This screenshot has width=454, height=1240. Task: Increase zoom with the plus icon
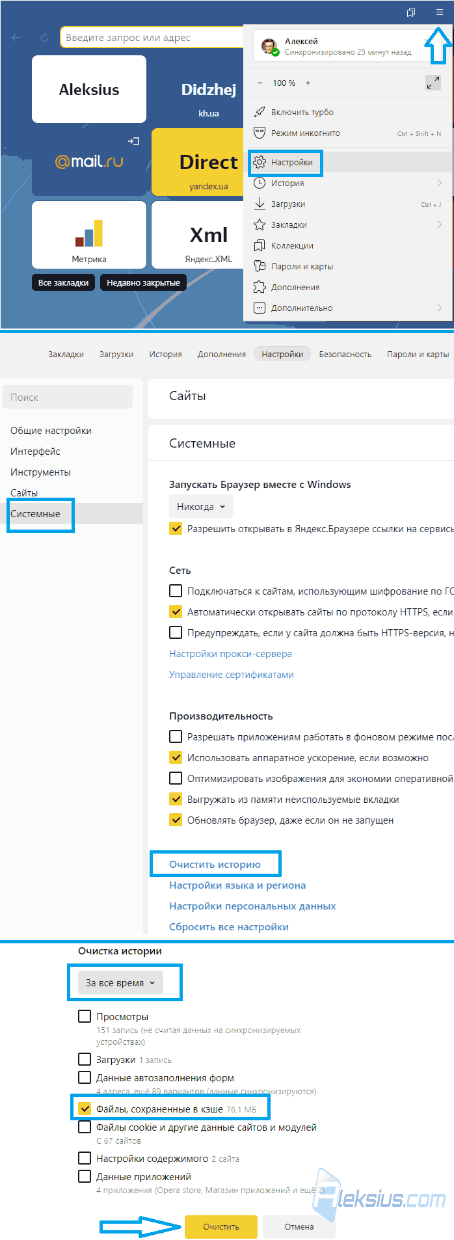(x=308, y=83)
